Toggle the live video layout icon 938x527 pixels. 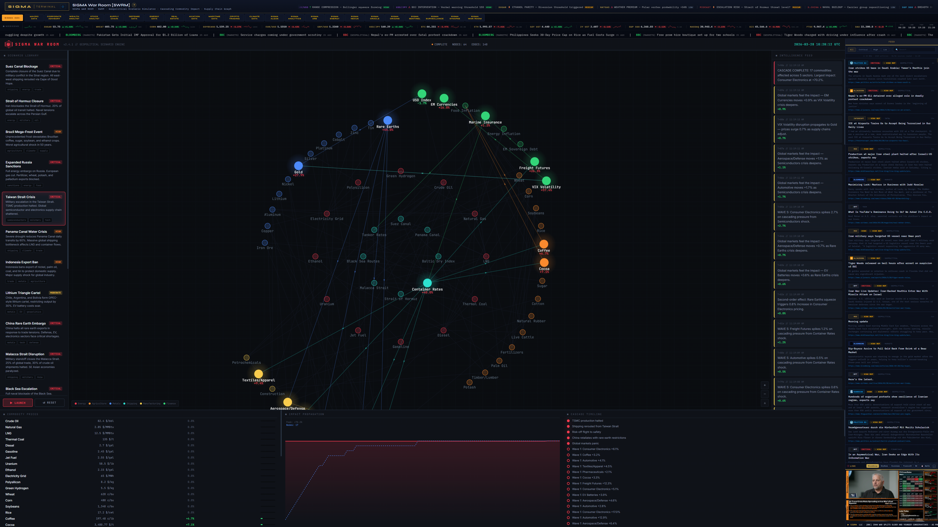pyautogui.click(x=934, y=466)
